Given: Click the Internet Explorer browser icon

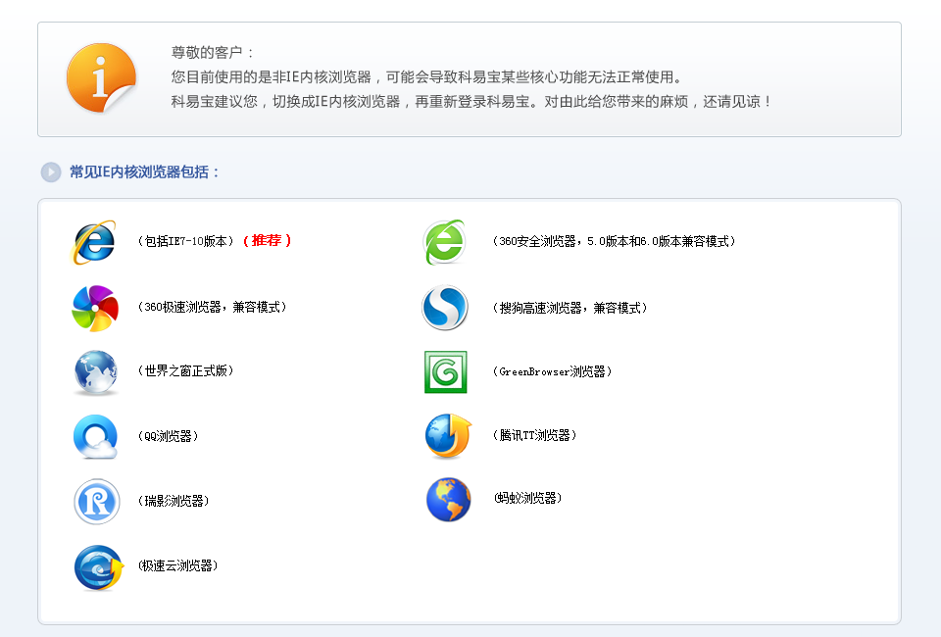Looking at the screenshot, I should [x=94, y=242].
